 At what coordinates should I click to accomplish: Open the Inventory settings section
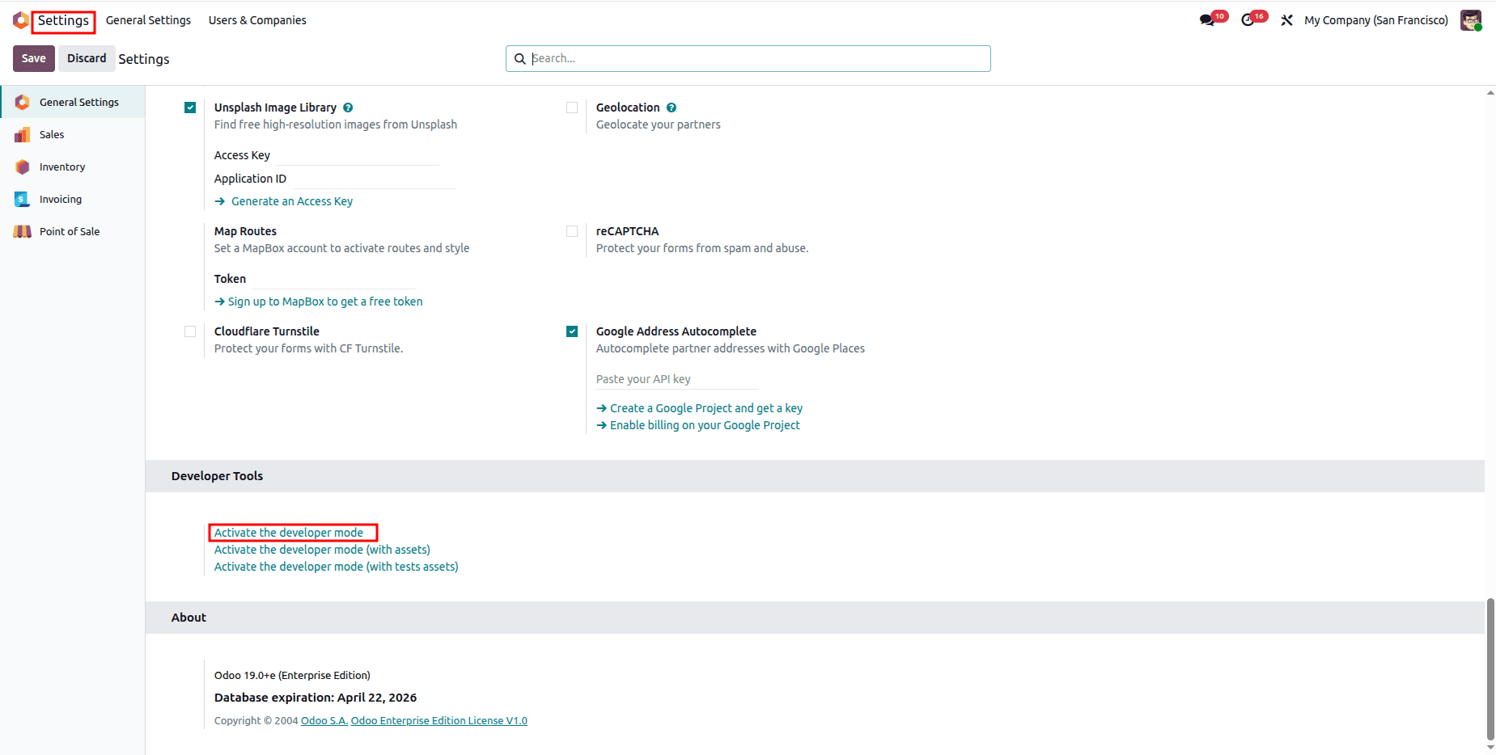pyautogui.click(x=61, y=167)
